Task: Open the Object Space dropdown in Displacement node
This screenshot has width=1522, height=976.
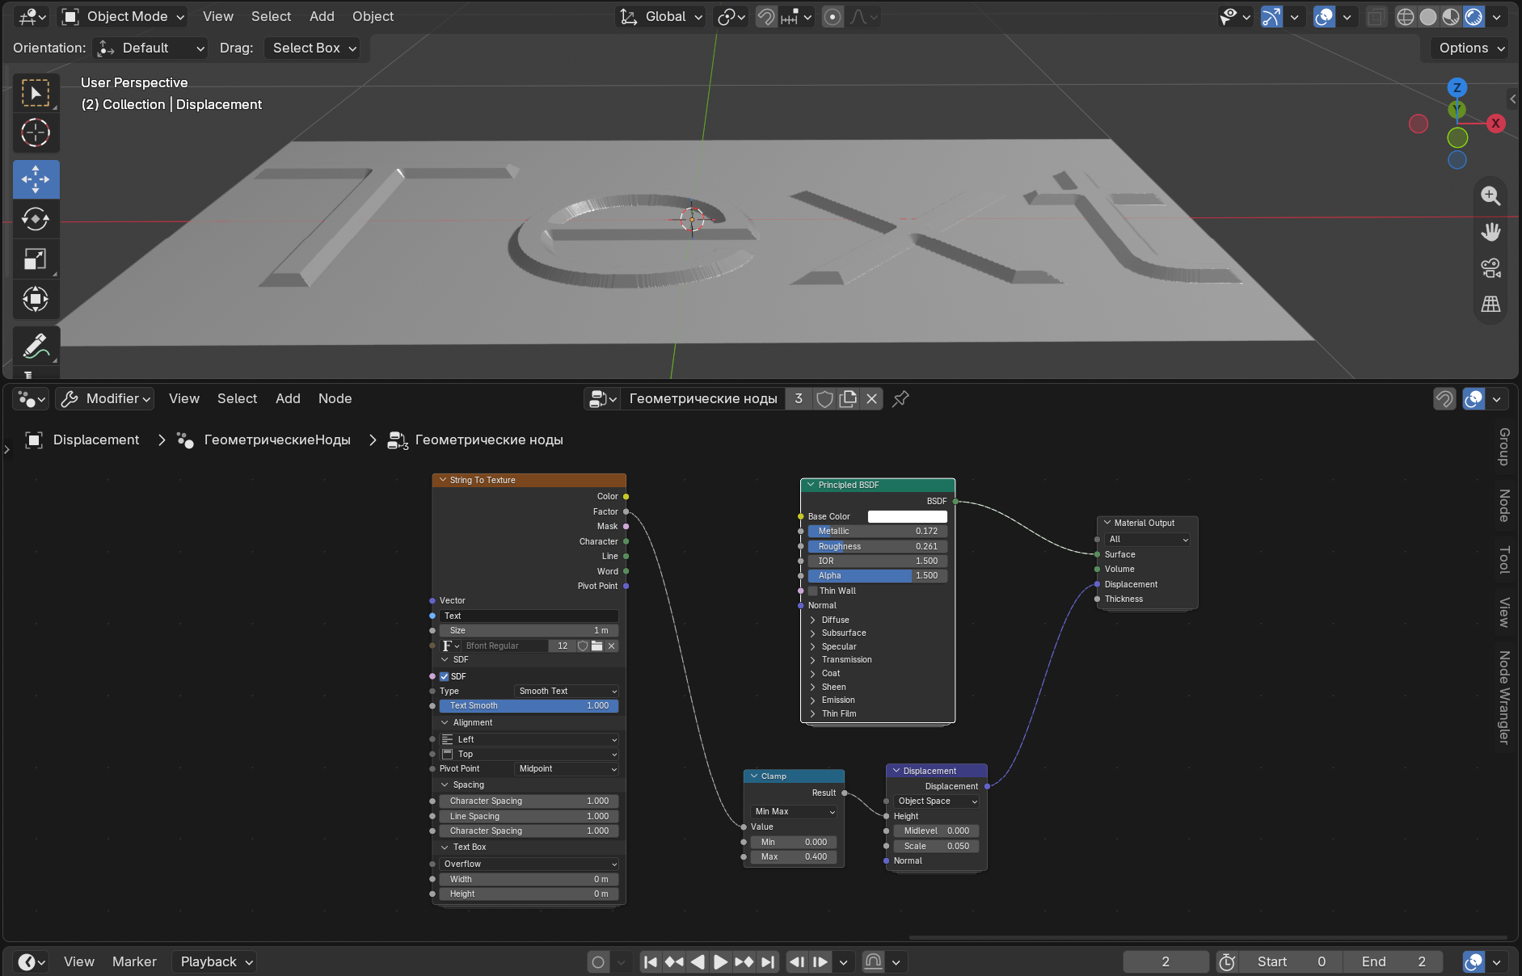Action: (x=936, y=801)
